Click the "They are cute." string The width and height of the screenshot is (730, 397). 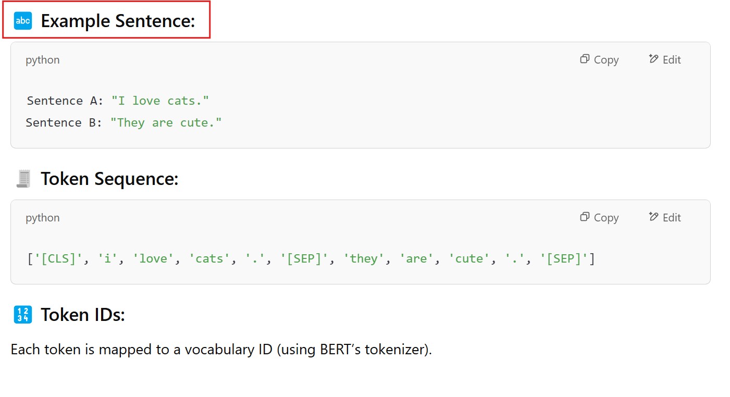(166, 123)
